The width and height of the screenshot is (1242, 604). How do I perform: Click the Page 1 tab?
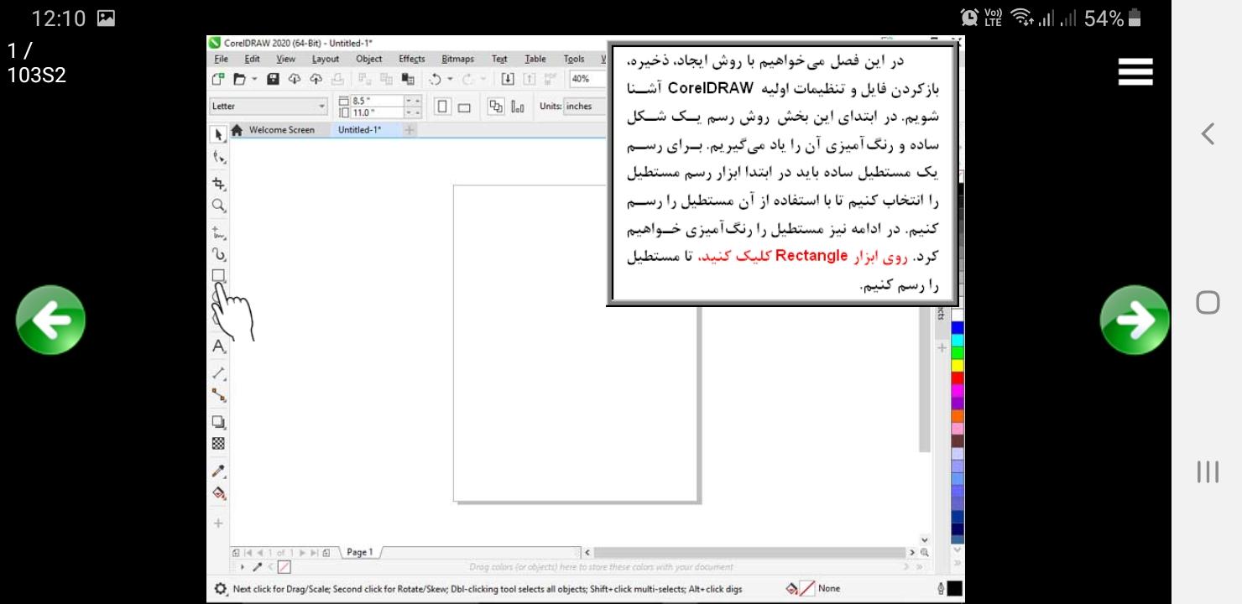point(360,553)
